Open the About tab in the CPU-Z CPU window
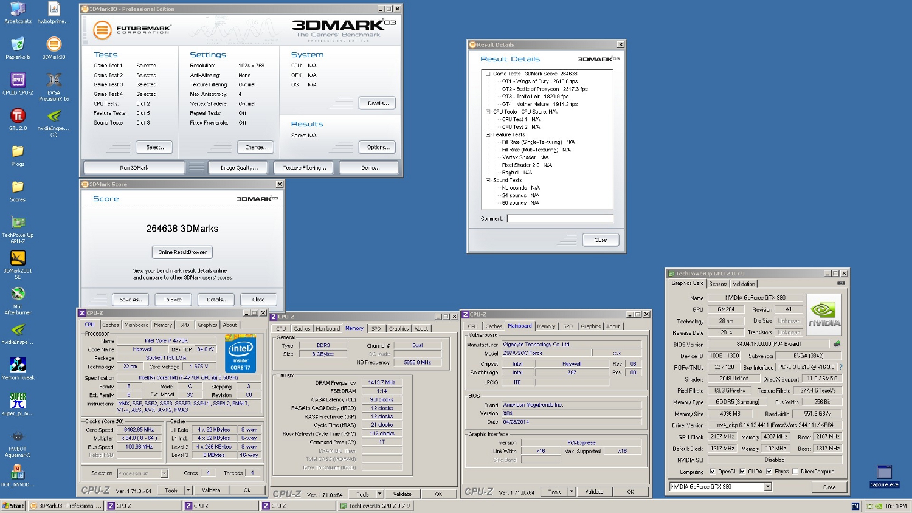The width and height of the screenshot is (912, 513). 230,325
